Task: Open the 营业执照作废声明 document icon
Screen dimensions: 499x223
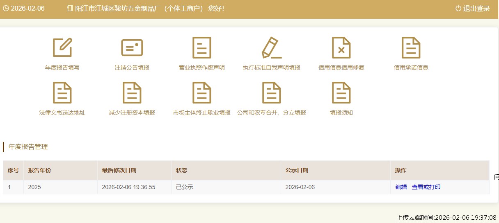Action: point(202,47)
